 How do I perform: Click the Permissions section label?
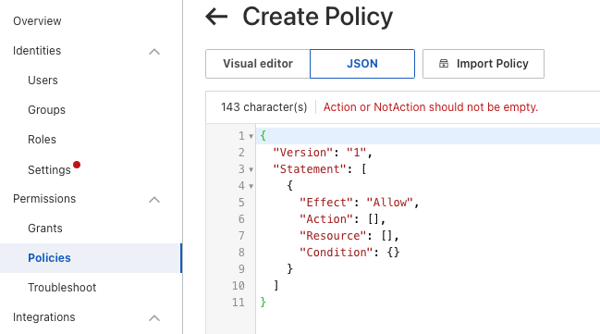tap(44, 199)
